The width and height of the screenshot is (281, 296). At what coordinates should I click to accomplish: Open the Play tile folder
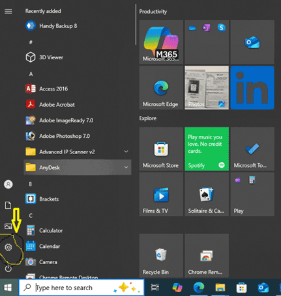coord(252,195)
